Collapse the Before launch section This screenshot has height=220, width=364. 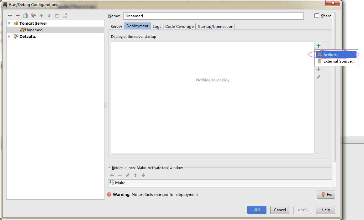coord(109,168)
